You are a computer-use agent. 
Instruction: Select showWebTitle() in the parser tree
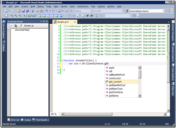coord(22,30)
